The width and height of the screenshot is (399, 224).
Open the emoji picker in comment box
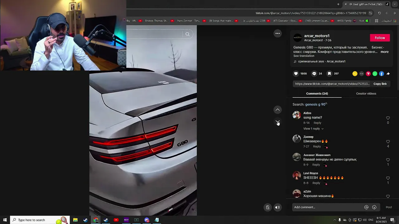pos(374,207)
